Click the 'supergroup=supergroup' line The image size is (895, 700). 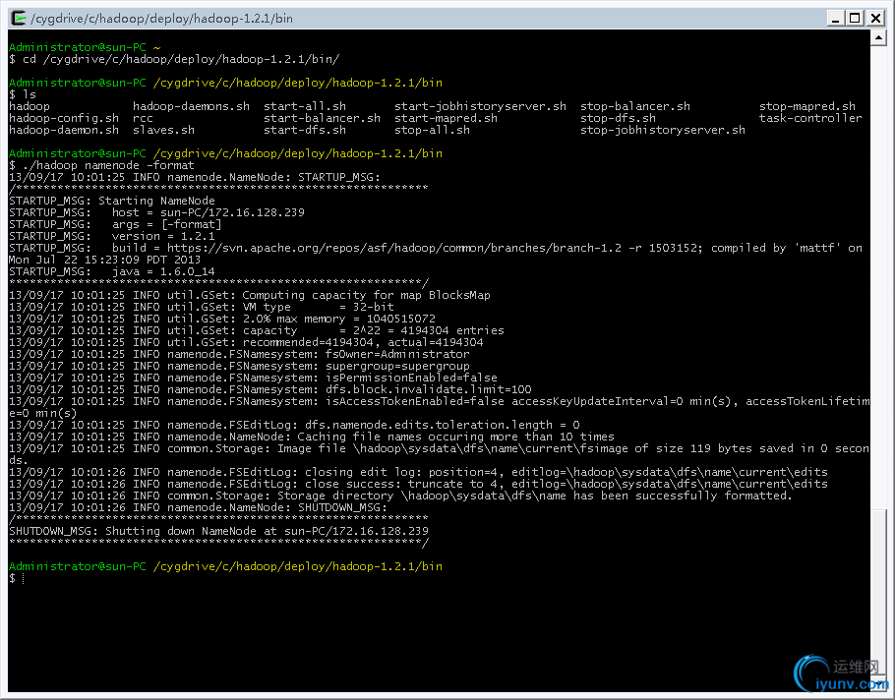[239, 367]
